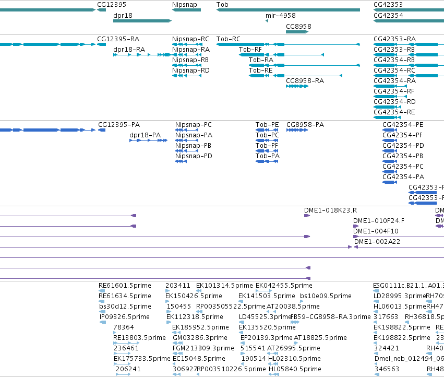Image resolution: width=444 pixels, height=377 pixels.
Task: Click protein Tob-PA
Action: click(267, 161)
